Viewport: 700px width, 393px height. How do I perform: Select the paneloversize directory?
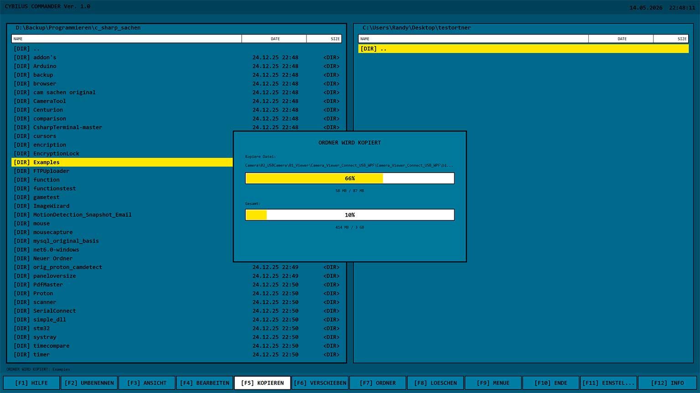(x=176, y=276)
